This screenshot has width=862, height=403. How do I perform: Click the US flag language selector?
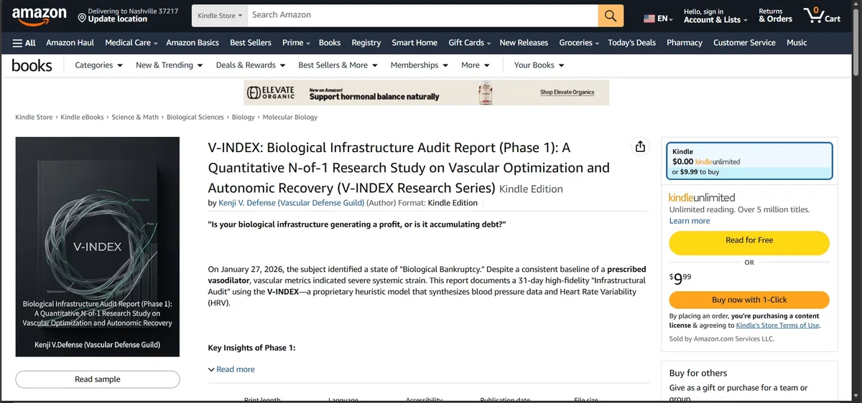pyautogui.click(x=658, y=19)
